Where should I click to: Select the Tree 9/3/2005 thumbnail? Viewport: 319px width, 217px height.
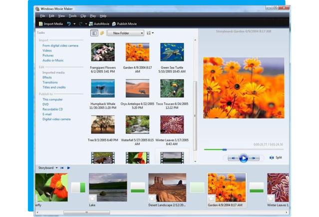click(x=103, y=124)
